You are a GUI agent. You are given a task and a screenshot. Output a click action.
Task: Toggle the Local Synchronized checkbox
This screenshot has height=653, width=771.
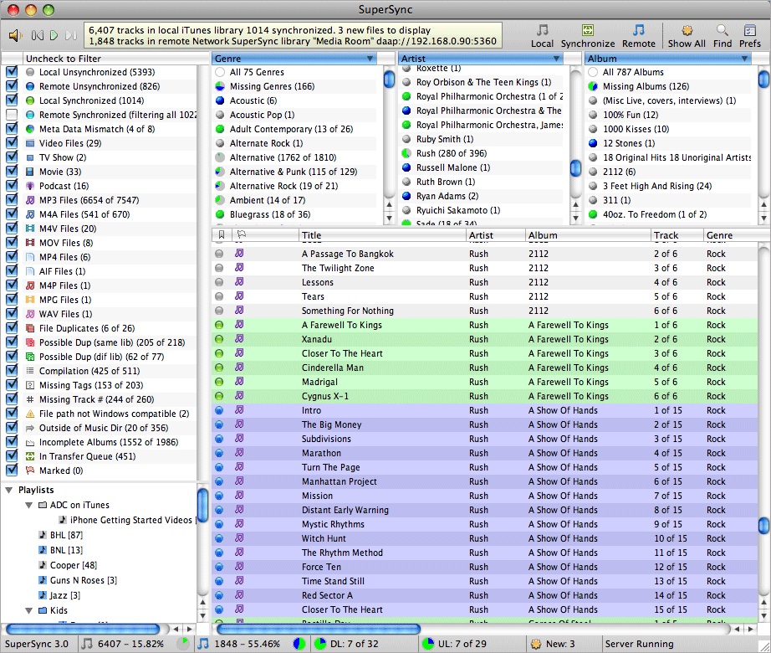(x=12, y=100)
